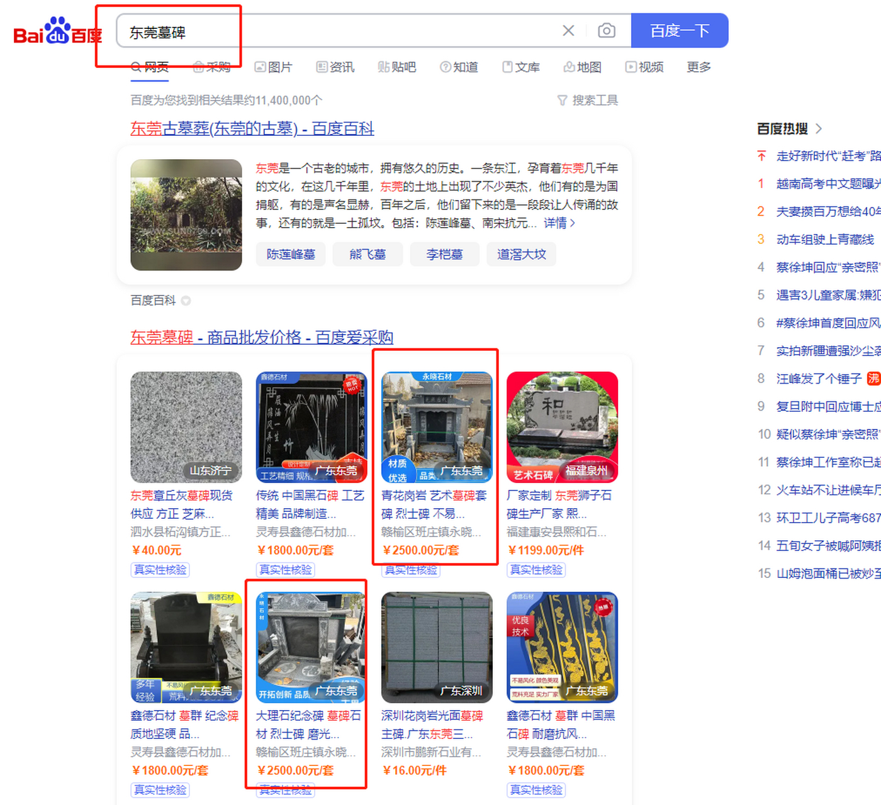Click 真实性核验 badge under ¥40.00 product
The width and height of the screenshot is (881, 805).
(160, 570)
